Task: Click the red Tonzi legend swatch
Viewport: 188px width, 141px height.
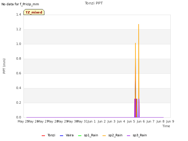Action: tap(43, 136)
